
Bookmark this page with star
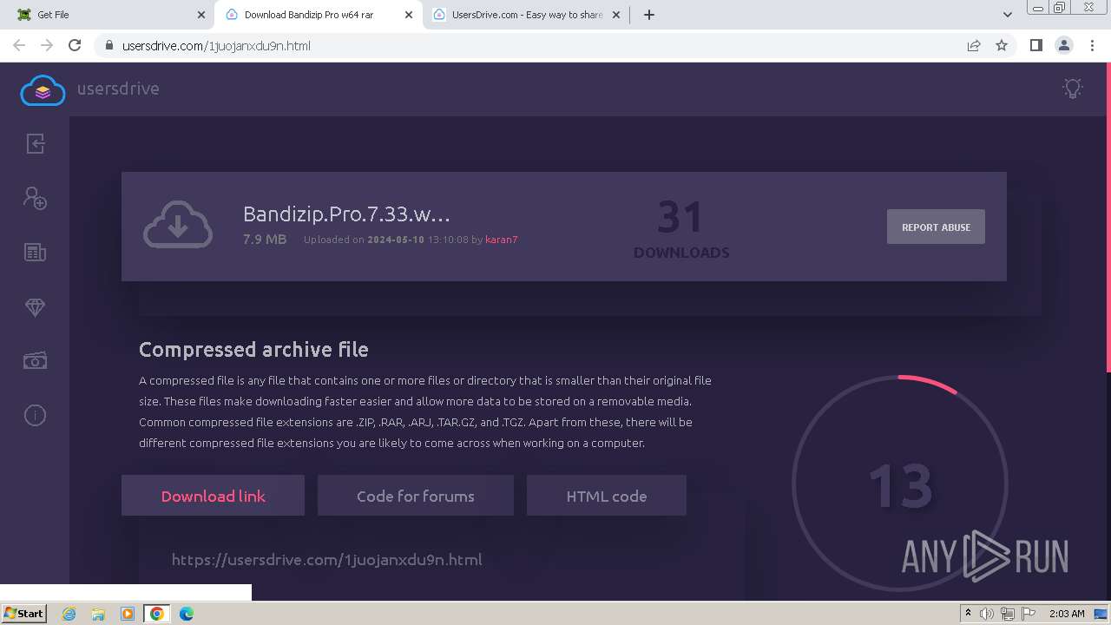pyautogui.click(x=1002, y=46)
